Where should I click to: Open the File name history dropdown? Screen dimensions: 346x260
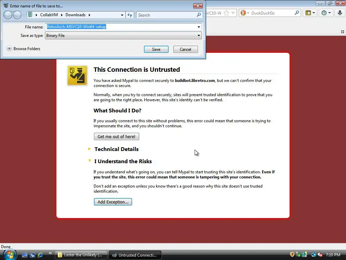click(x=199, y=27)
